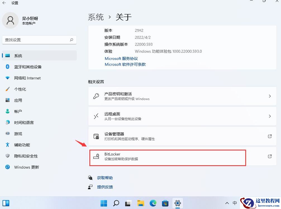
Task: Open 设备管理器 from related settings
Action: pos(182,136)
